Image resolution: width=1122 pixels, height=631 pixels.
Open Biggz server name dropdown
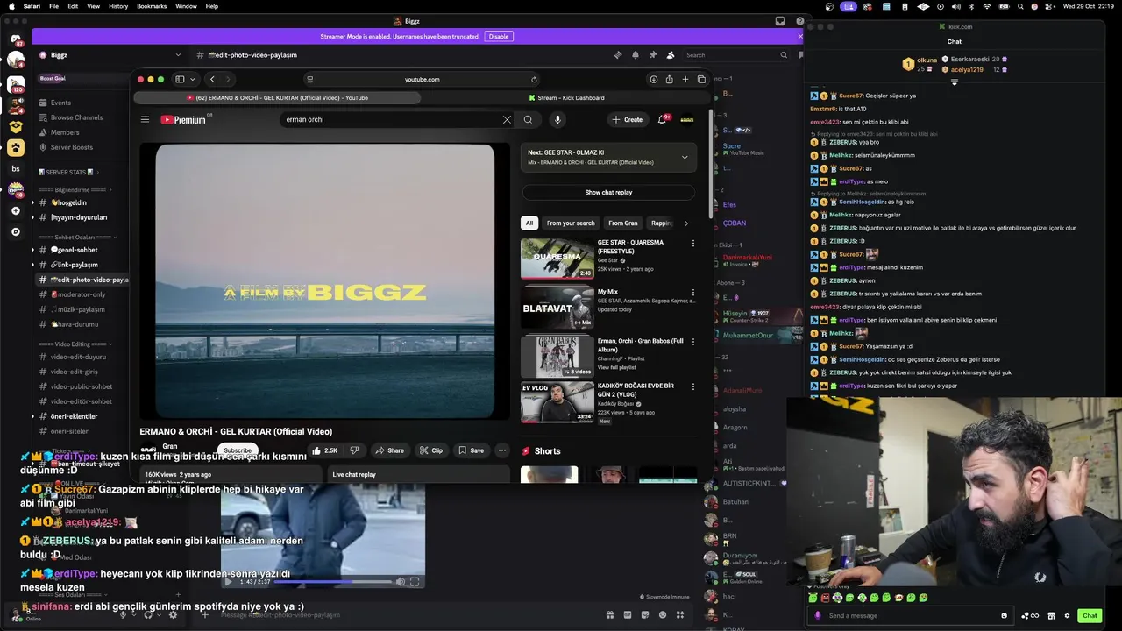tap(178, 54)
